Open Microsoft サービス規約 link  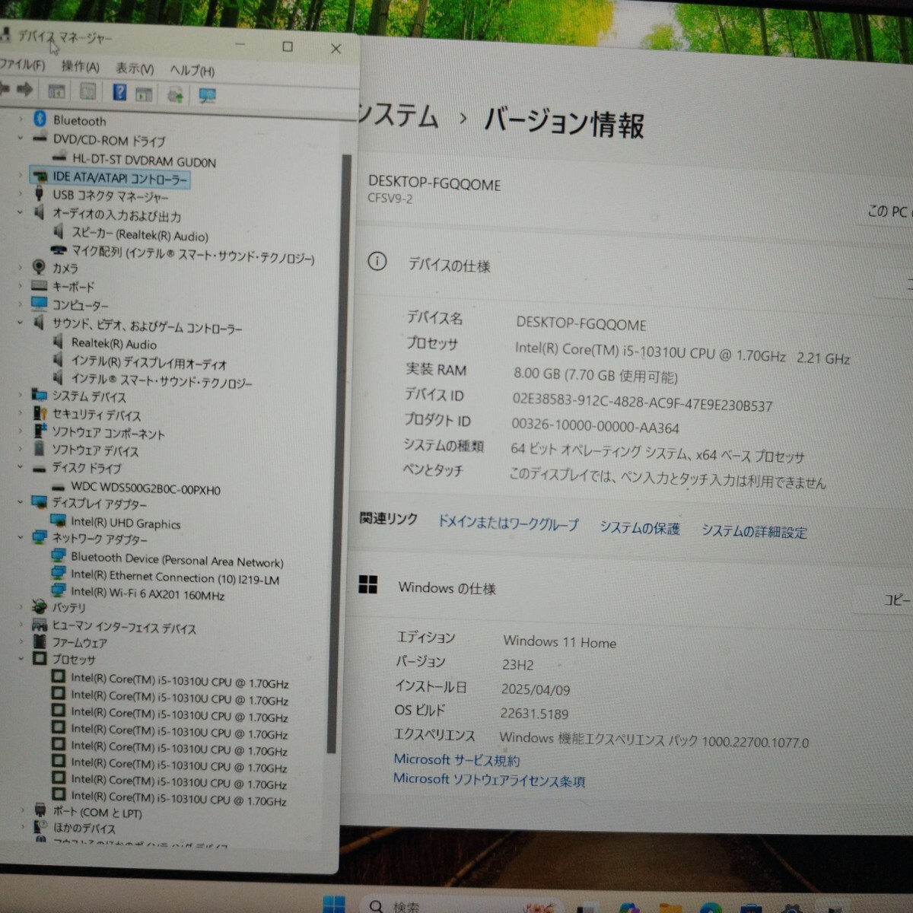(x=456, y=759)
